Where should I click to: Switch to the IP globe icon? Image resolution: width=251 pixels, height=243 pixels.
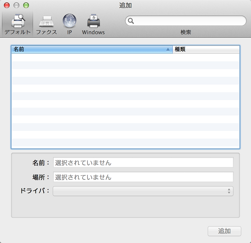click(70, 21)
